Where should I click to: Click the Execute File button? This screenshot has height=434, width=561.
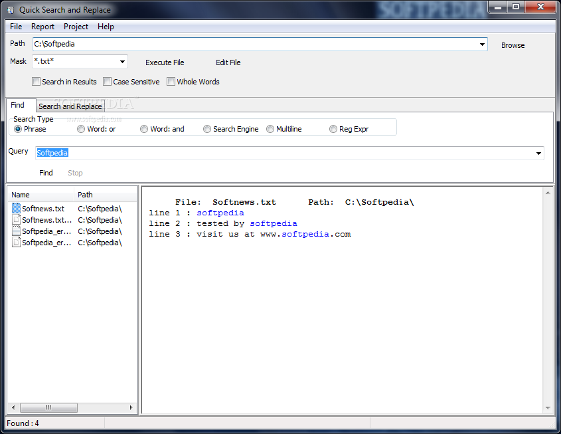coord(165,62)
